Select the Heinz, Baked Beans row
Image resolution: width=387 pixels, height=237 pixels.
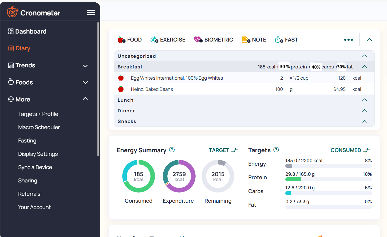244,89
